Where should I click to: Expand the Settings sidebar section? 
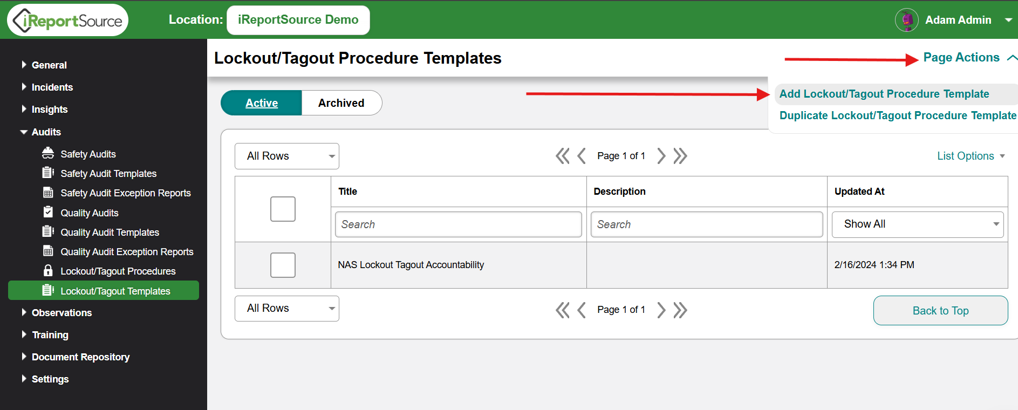(24, 379)
